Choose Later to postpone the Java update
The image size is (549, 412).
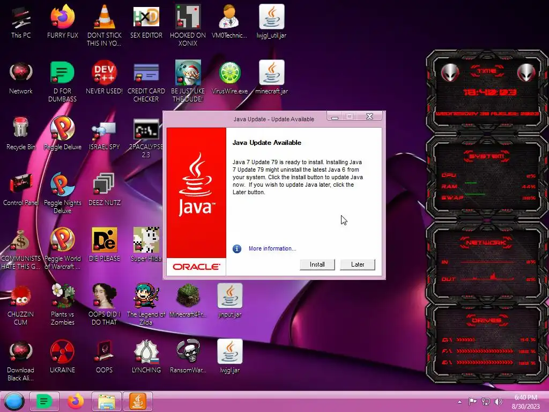click(358, 264)
